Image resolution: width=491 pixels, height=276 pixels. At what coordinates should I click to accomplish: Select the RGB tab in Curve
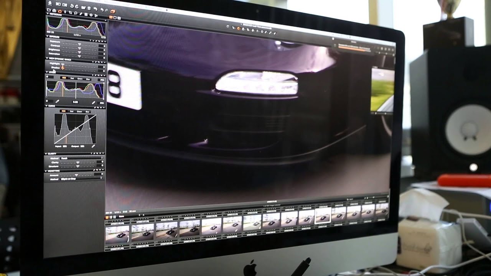click(x=64, y=111)
